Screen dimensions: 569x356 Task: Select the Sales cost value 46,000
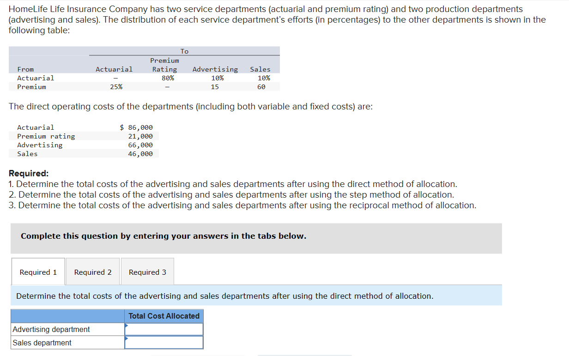coord(140,154)
